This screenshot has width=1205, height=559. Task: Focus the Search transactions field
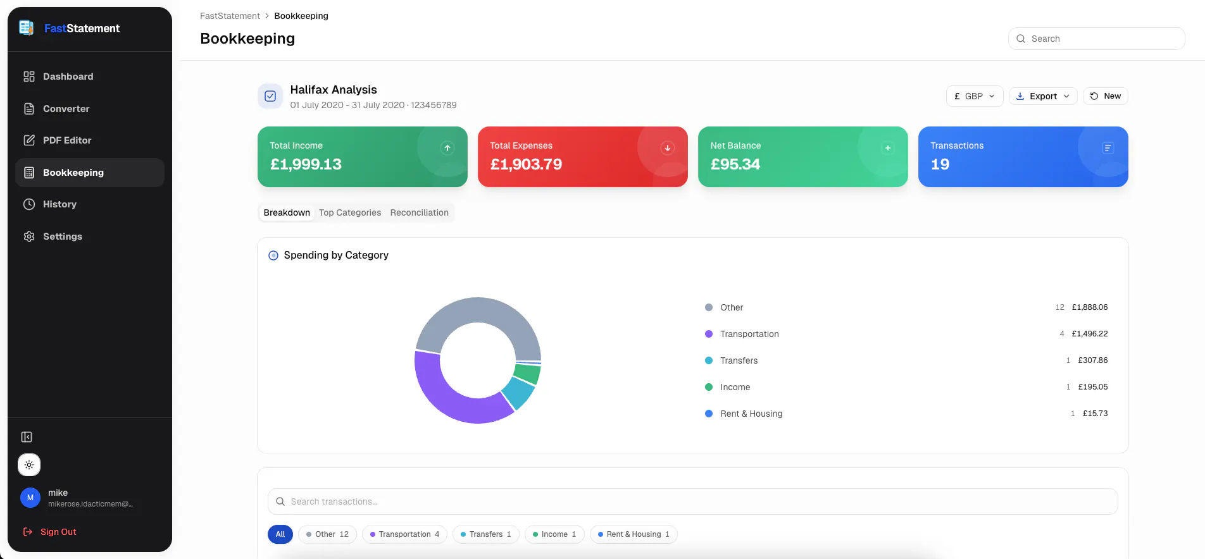coord(693,501)
